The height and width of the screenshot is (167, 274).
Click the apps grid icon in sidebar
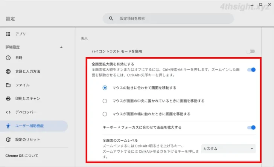point(8,34)
